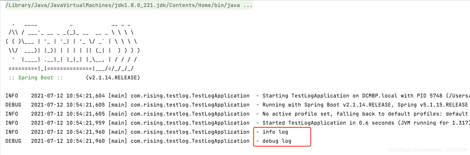Click the green ':: Spring Boot ::' label
Image resolution: width=470 pixels, height=155 pixels.
click(36, 78)
